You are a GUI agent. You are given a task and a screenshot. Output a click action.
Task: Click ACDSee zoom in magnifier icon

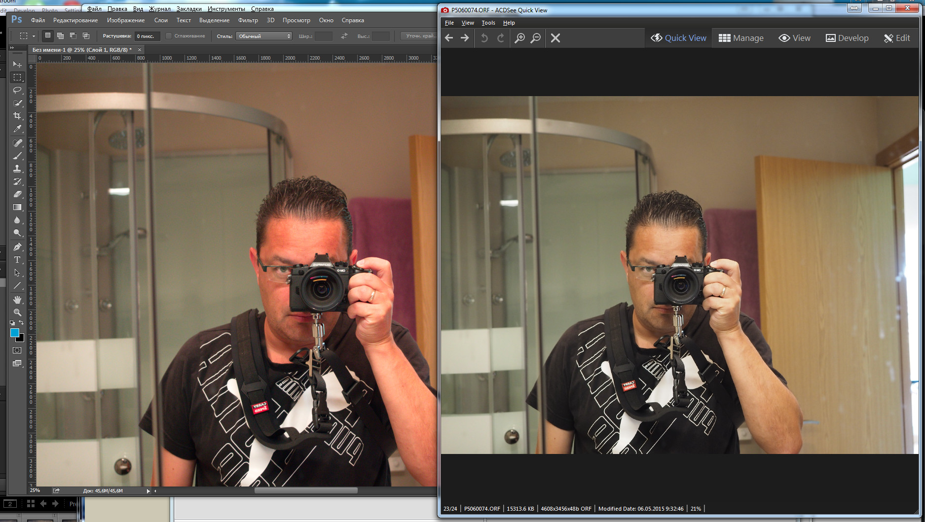click(x=519, y=38)
